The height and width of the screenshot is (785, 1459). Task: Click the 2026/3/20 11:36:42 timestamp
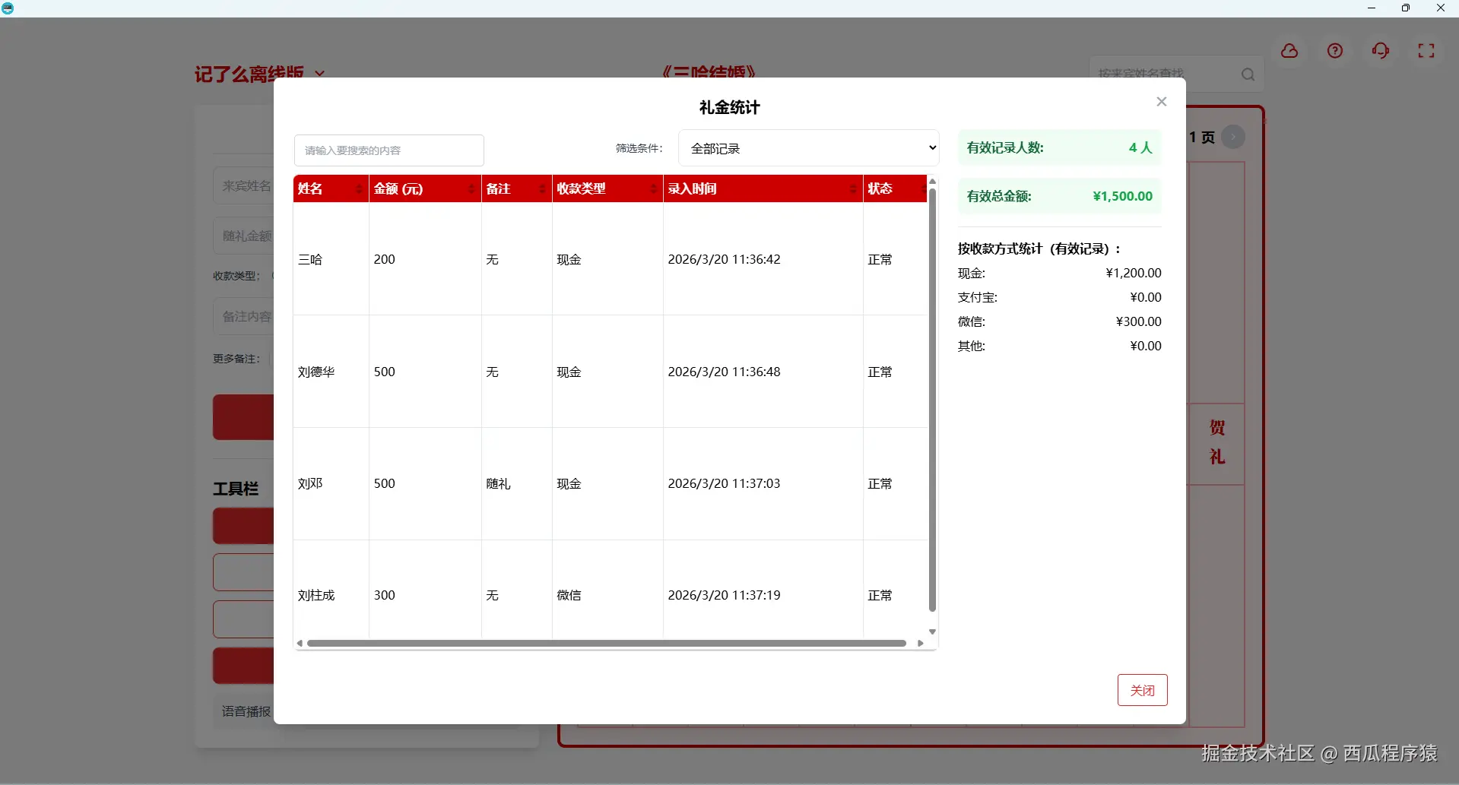click(x=725, y=260)
